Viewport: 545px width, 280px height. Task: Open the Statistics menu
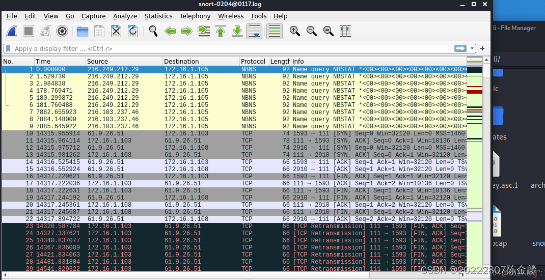(158, 16)
